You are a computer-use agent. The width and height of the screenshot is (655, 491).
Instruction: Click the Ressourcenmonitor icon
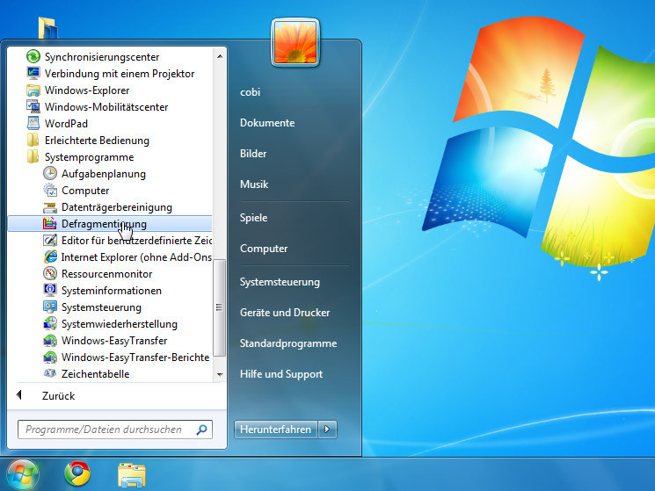[x=50, y=274]
